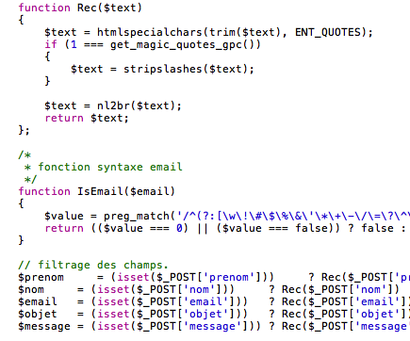Click the regex pattern string in preg_match
Viewport: 410px width, 341px height.
point(293,216)
